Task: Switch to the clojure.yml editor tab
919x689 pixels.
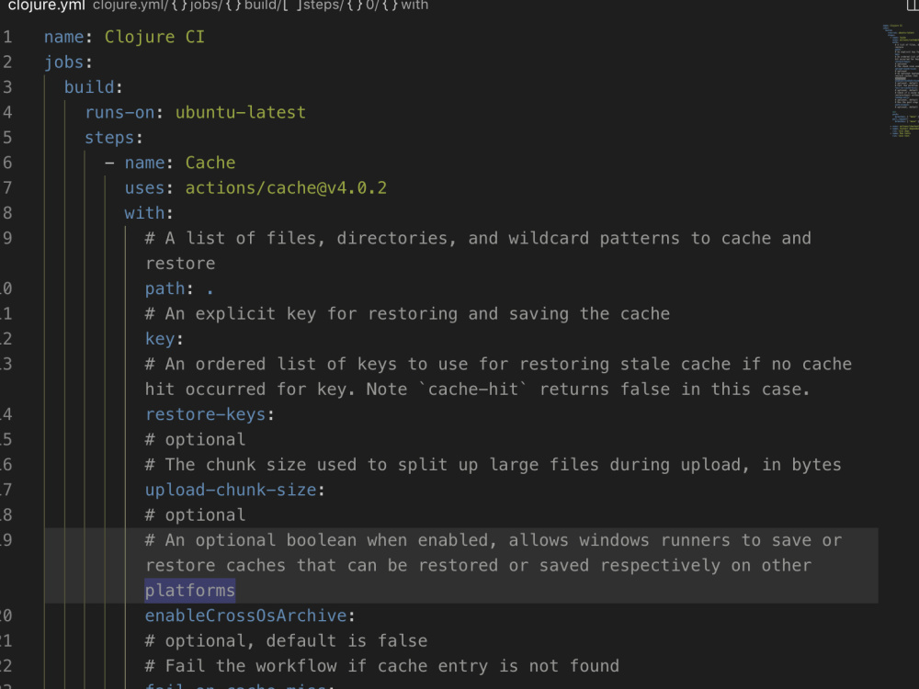Action: pyautogui.click(x=46, y=6)
